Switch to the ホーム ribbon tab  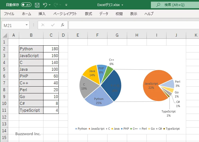tap(27, 14)
